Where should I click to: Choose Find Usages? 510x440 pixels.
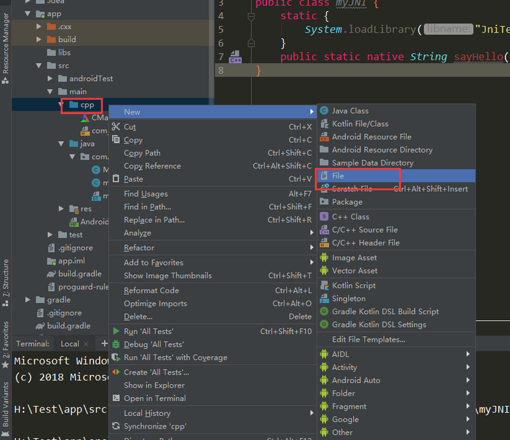pos(212,194)
